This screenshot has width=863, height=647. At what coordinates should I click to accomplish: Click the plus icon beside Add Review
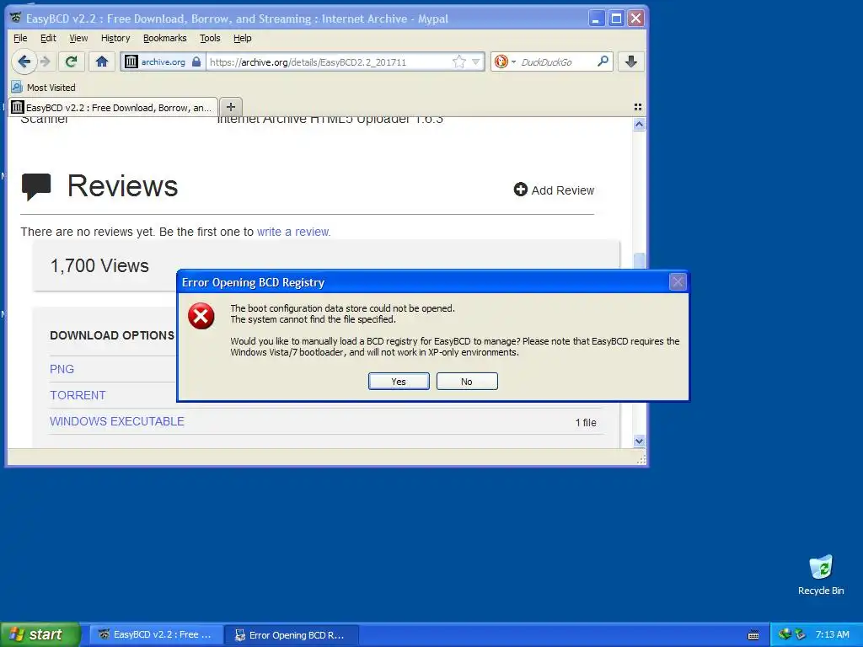[x=520, y=190]
